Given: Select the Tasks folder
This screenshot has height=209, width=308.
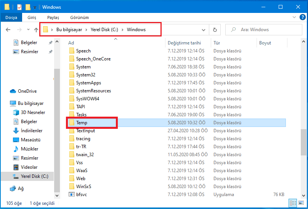Looking at the screenshot, I should coord(81,115).
